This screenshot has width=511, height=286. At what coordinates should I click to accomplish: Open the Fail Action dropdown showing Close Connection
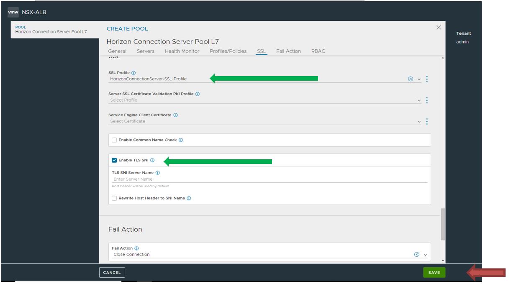click(x=426, y=255)
